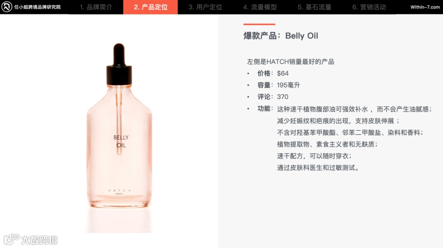Jump to the 6. 营销活动 tab
This screenshot has height=248, width=443.
[369, 7]
